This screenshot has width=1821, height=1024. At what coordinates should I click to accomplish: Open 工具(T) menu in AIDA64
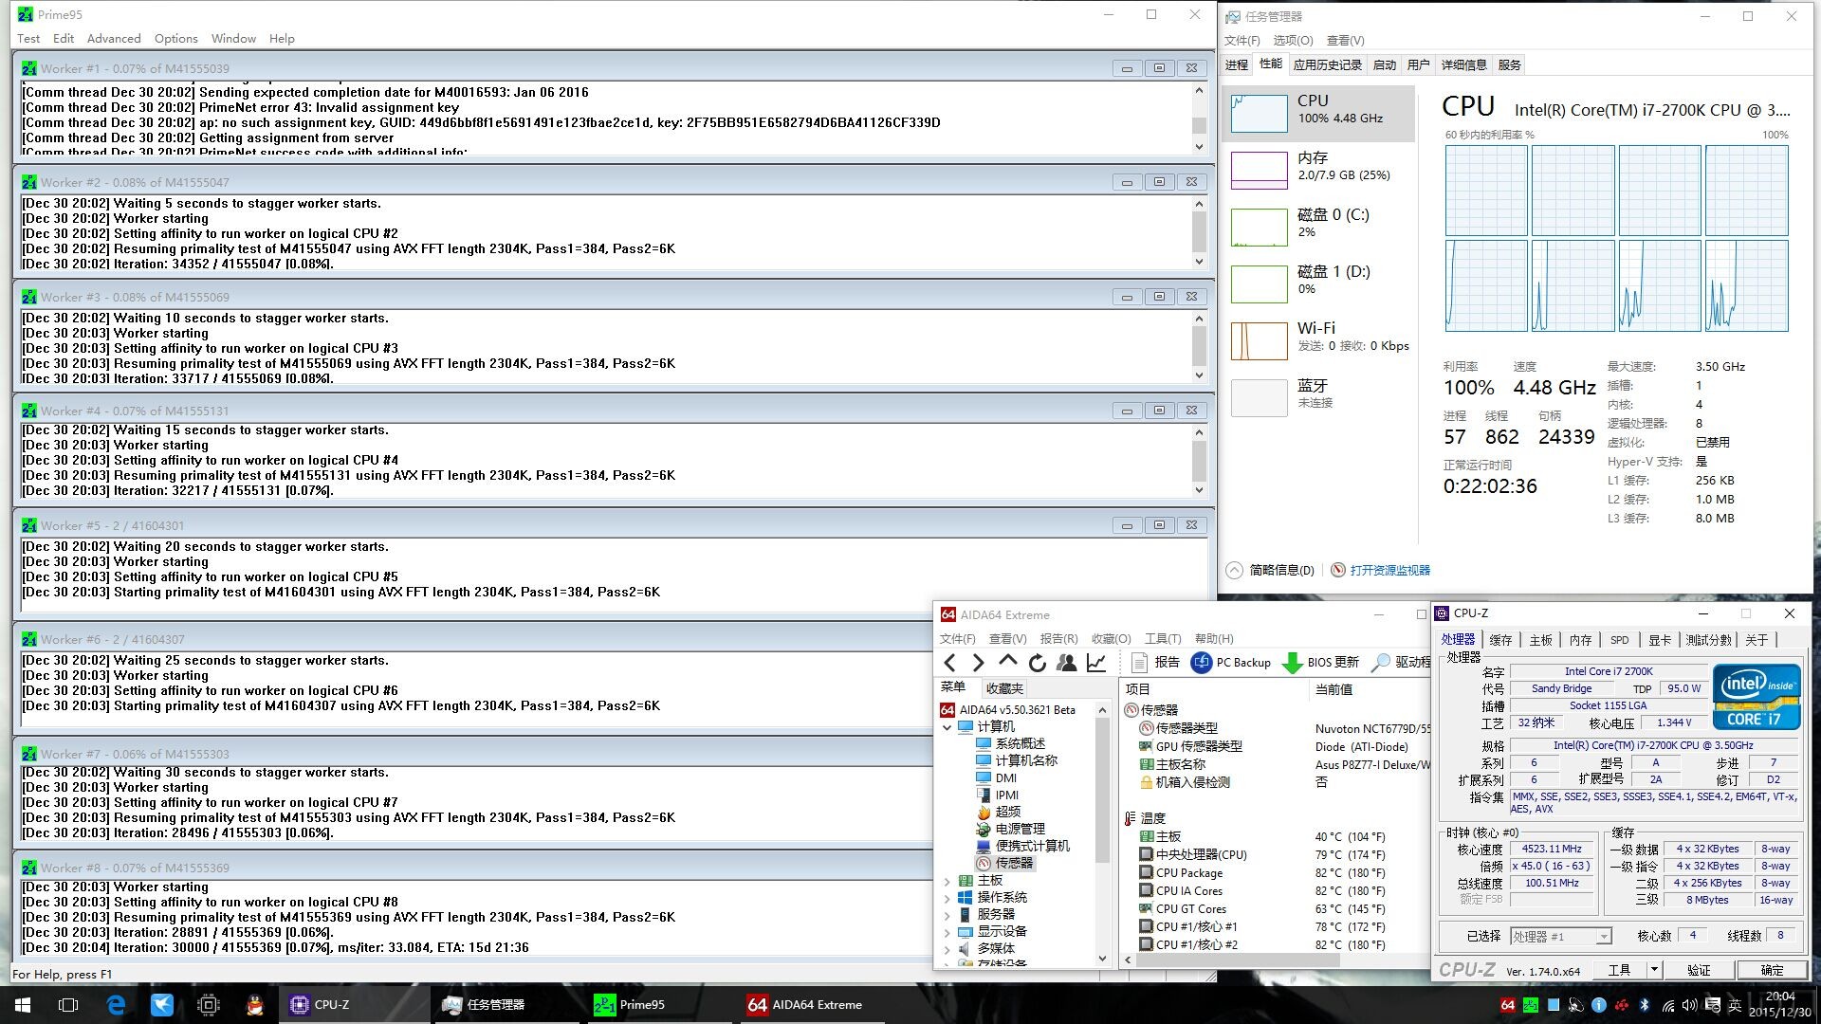coord(1162,638)
